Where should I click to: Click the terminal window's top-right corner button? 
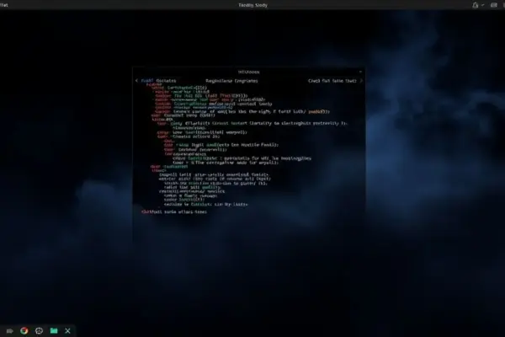(360, 72)
